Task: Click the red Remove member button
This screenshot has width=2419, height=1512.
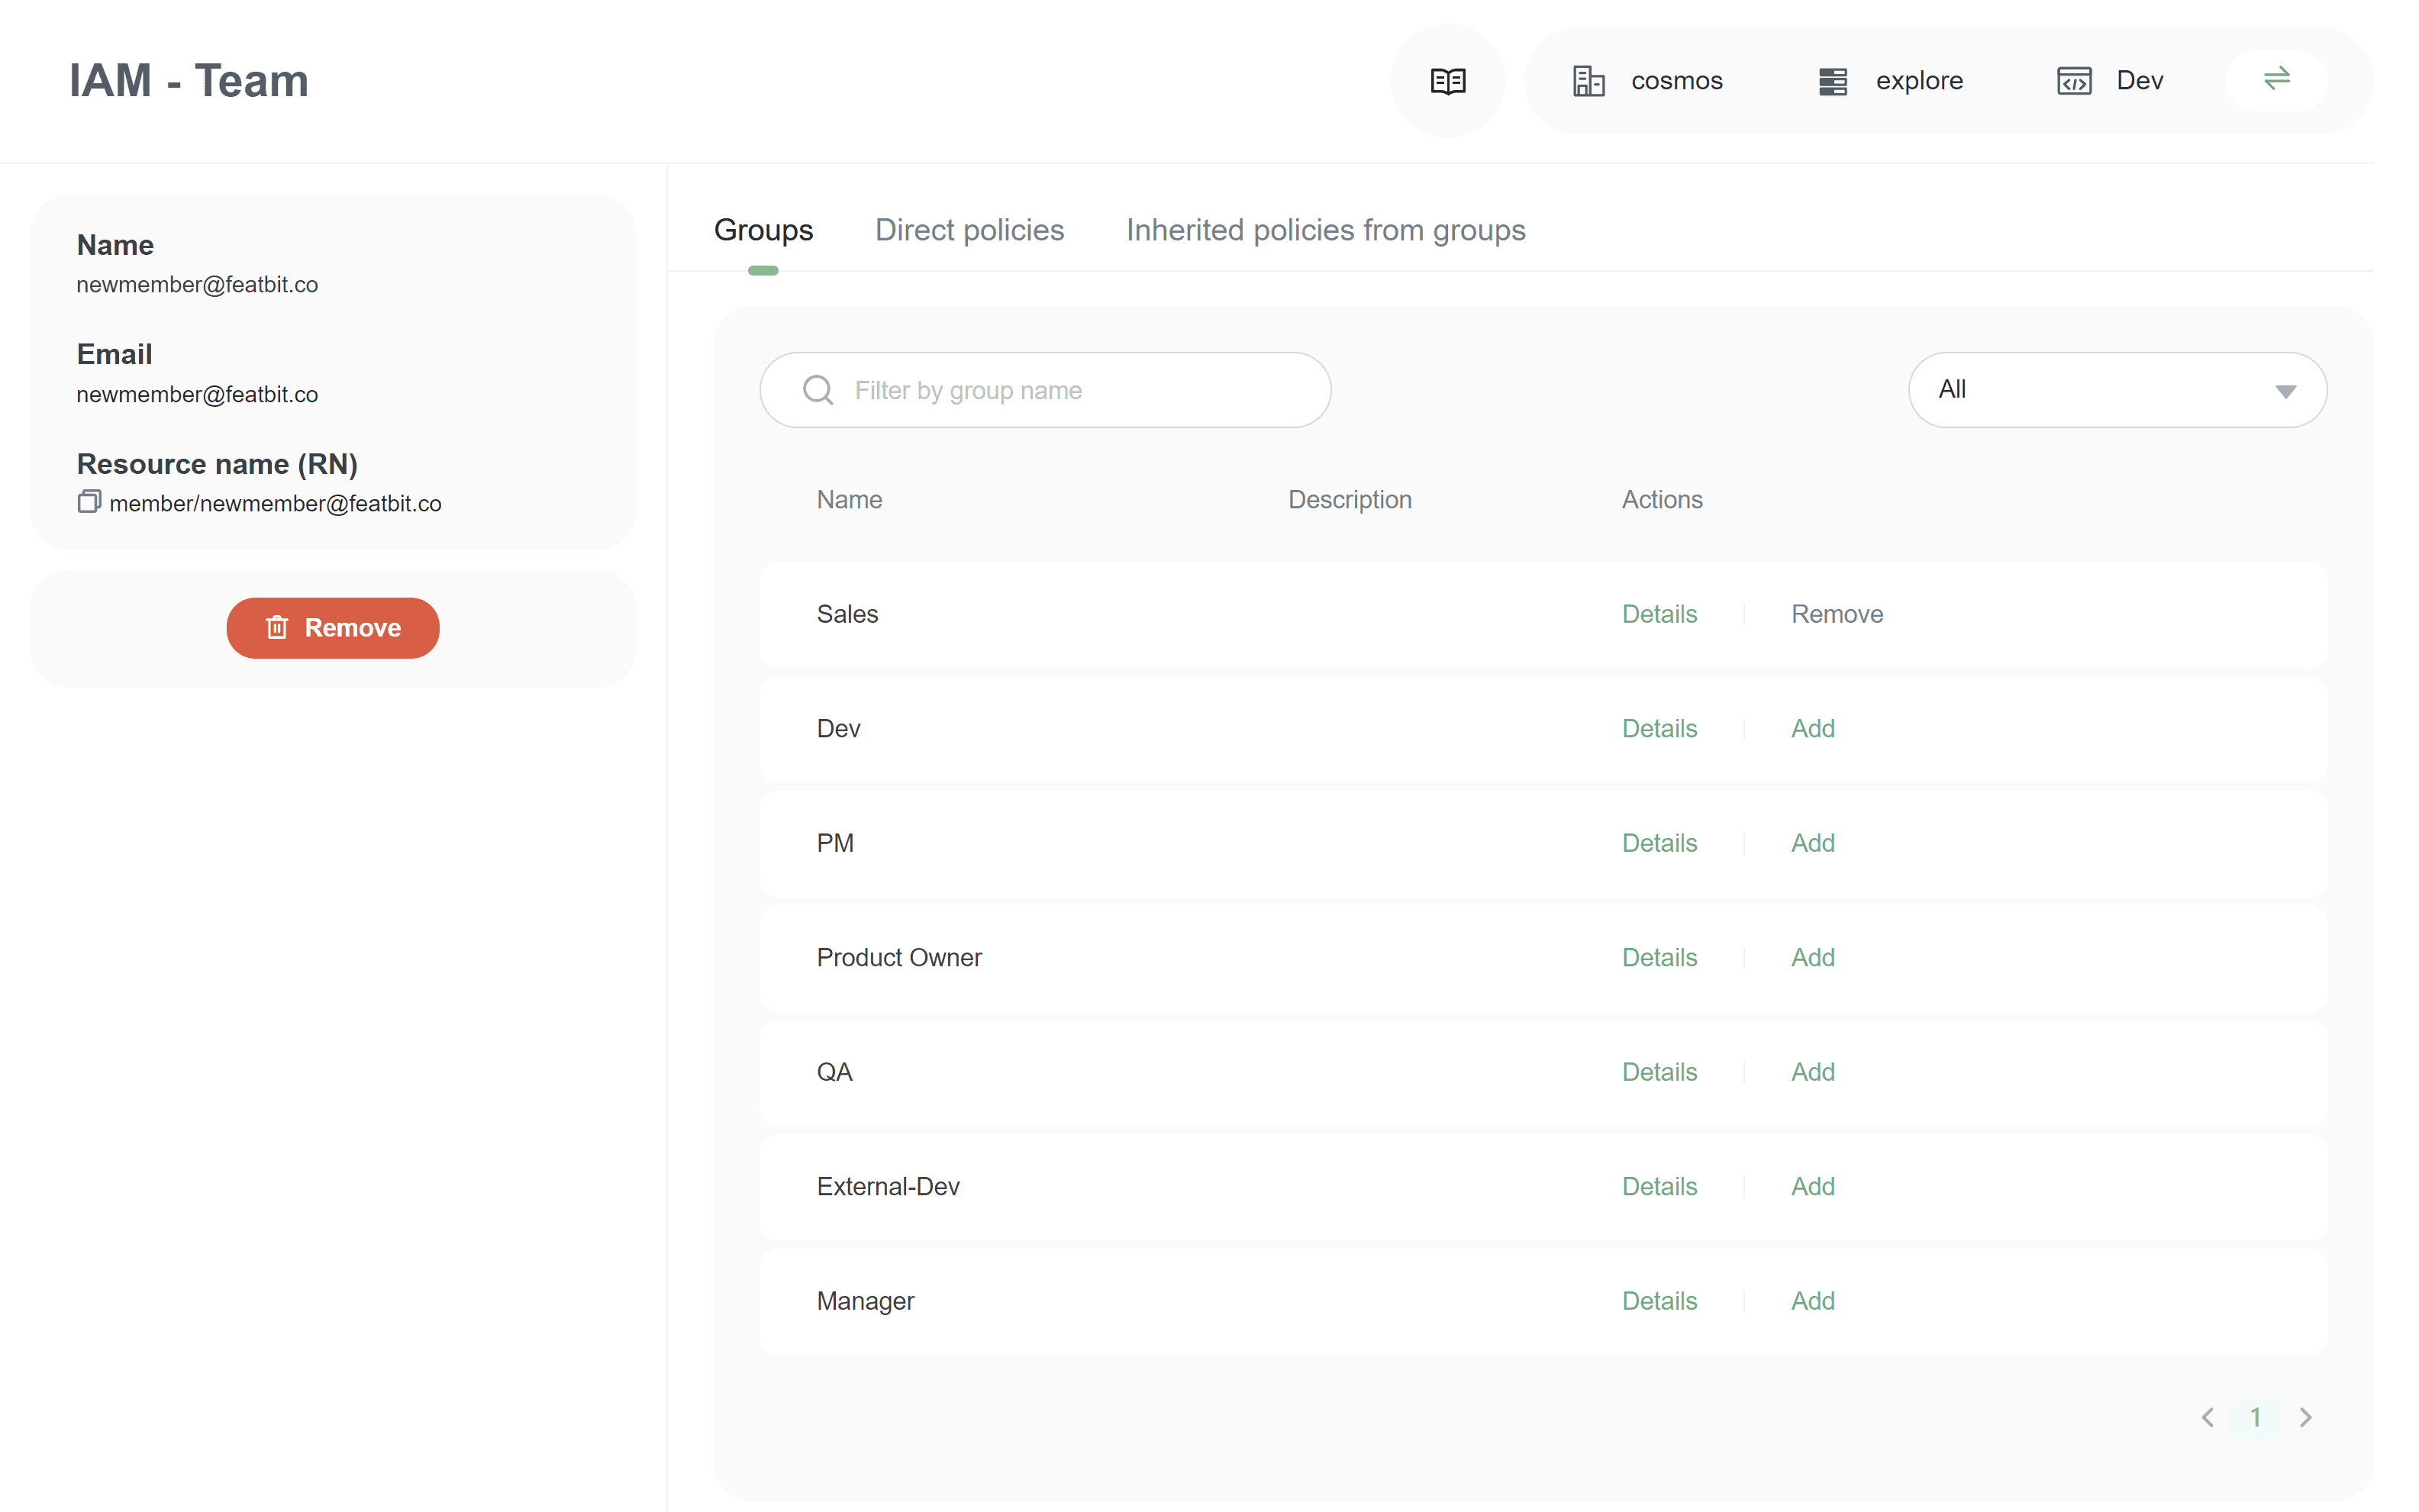Action: pos(333,627)
